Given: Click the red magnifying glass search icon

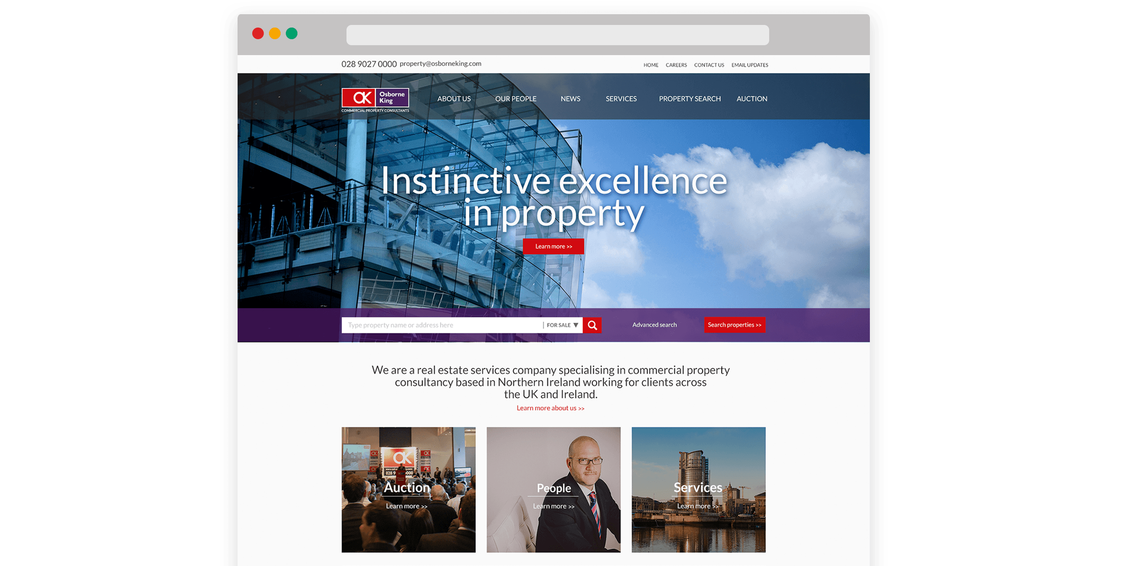Looking at the screenshot, I should [592, 325].
